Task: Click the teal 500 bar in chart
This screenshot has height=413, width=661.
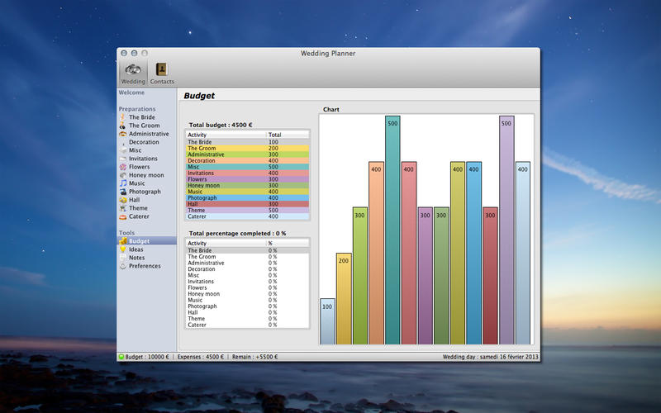Action: point(392,230)
